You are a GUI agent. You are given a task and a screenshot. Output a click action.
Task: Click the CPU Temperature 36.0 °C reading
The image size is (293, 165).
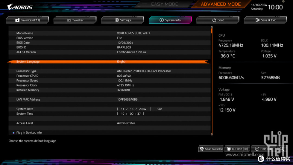coord(228,56)
